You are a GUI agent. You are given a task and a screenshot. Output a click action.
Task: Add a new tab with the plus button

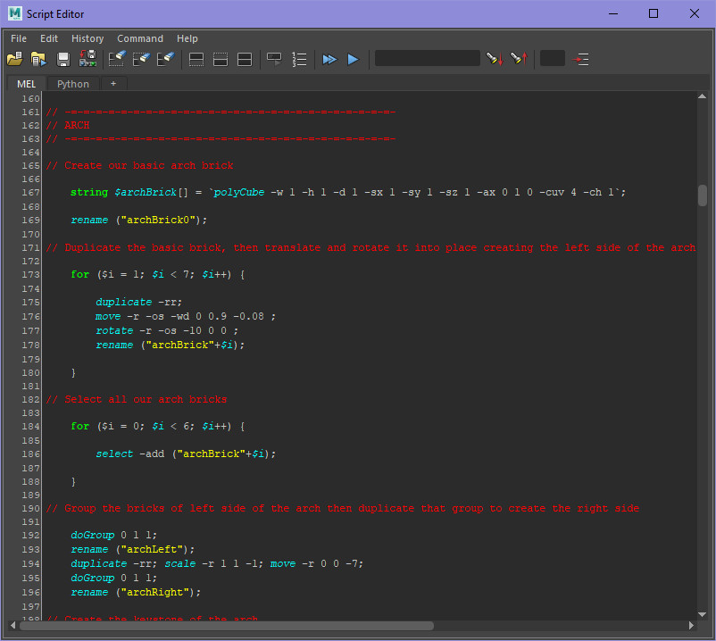[x=113, y=84]
